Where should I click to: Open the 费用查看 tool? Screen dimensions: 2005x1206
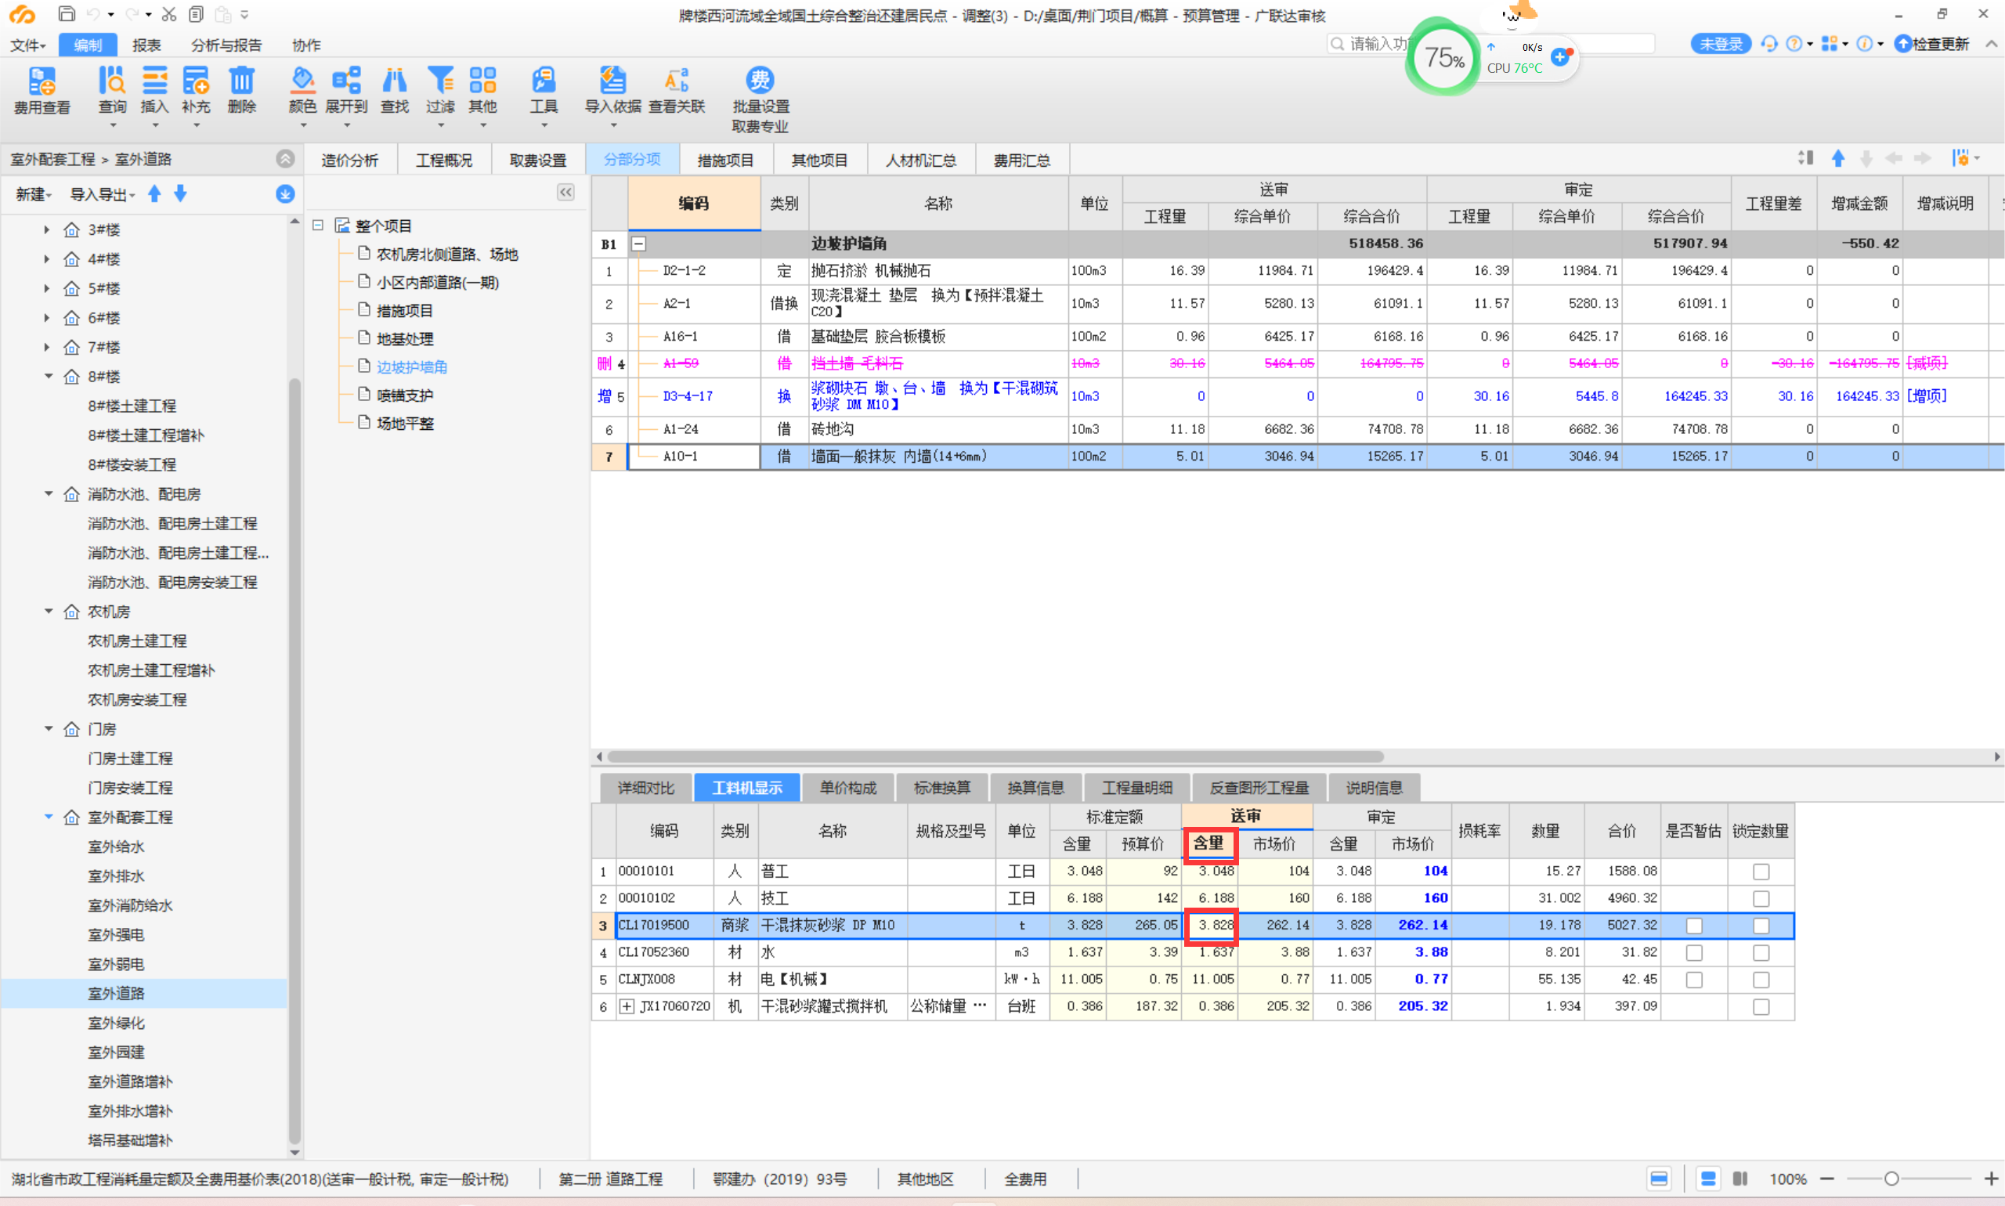pos(42,90)
